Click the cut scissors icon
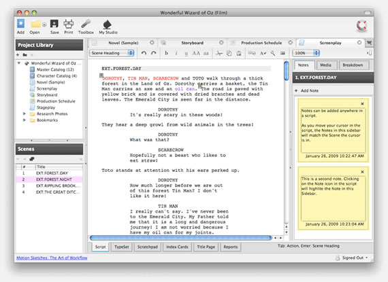The height and width of the screenshot is (282, 388). [219, 53]
